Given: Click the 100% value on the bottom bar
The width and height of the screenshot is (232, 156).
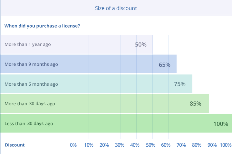Looking at the screenshot, I should tap(221, 124).
